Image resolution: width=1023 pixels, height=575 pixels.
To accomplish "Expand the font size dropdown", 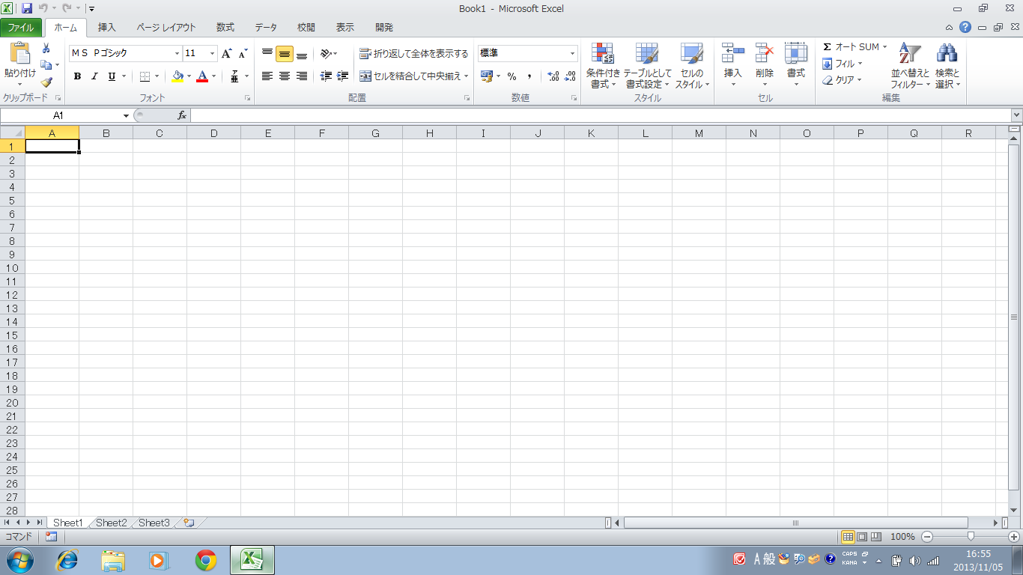I will [x=213, y=54].
